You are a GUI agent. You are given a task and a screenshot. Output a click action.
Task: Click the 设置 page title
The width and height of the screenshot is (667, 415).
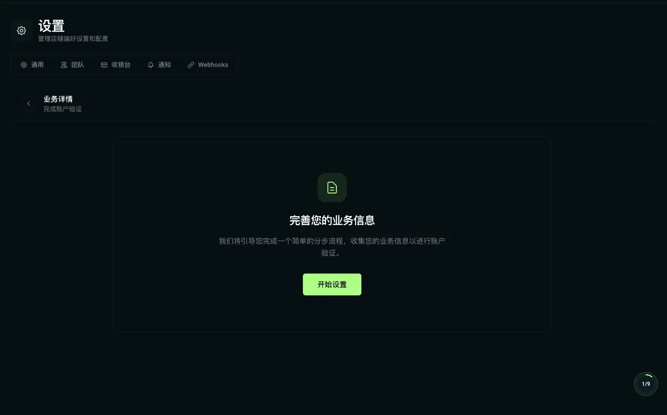pos(51,26)
